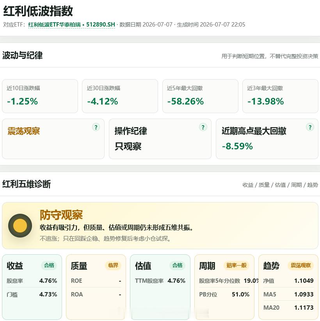
Task: Open the 红利低波ETF华泰柏瑞 512890.SH link
Action: (71, 25)
